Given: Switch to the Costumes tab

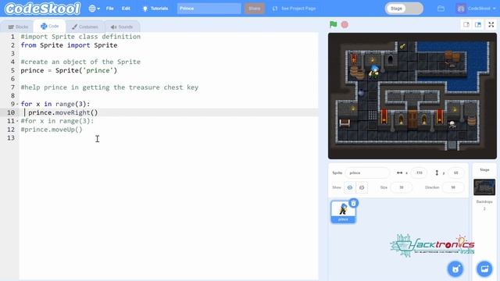Looking at the screenshot, I should coord(85,27).
